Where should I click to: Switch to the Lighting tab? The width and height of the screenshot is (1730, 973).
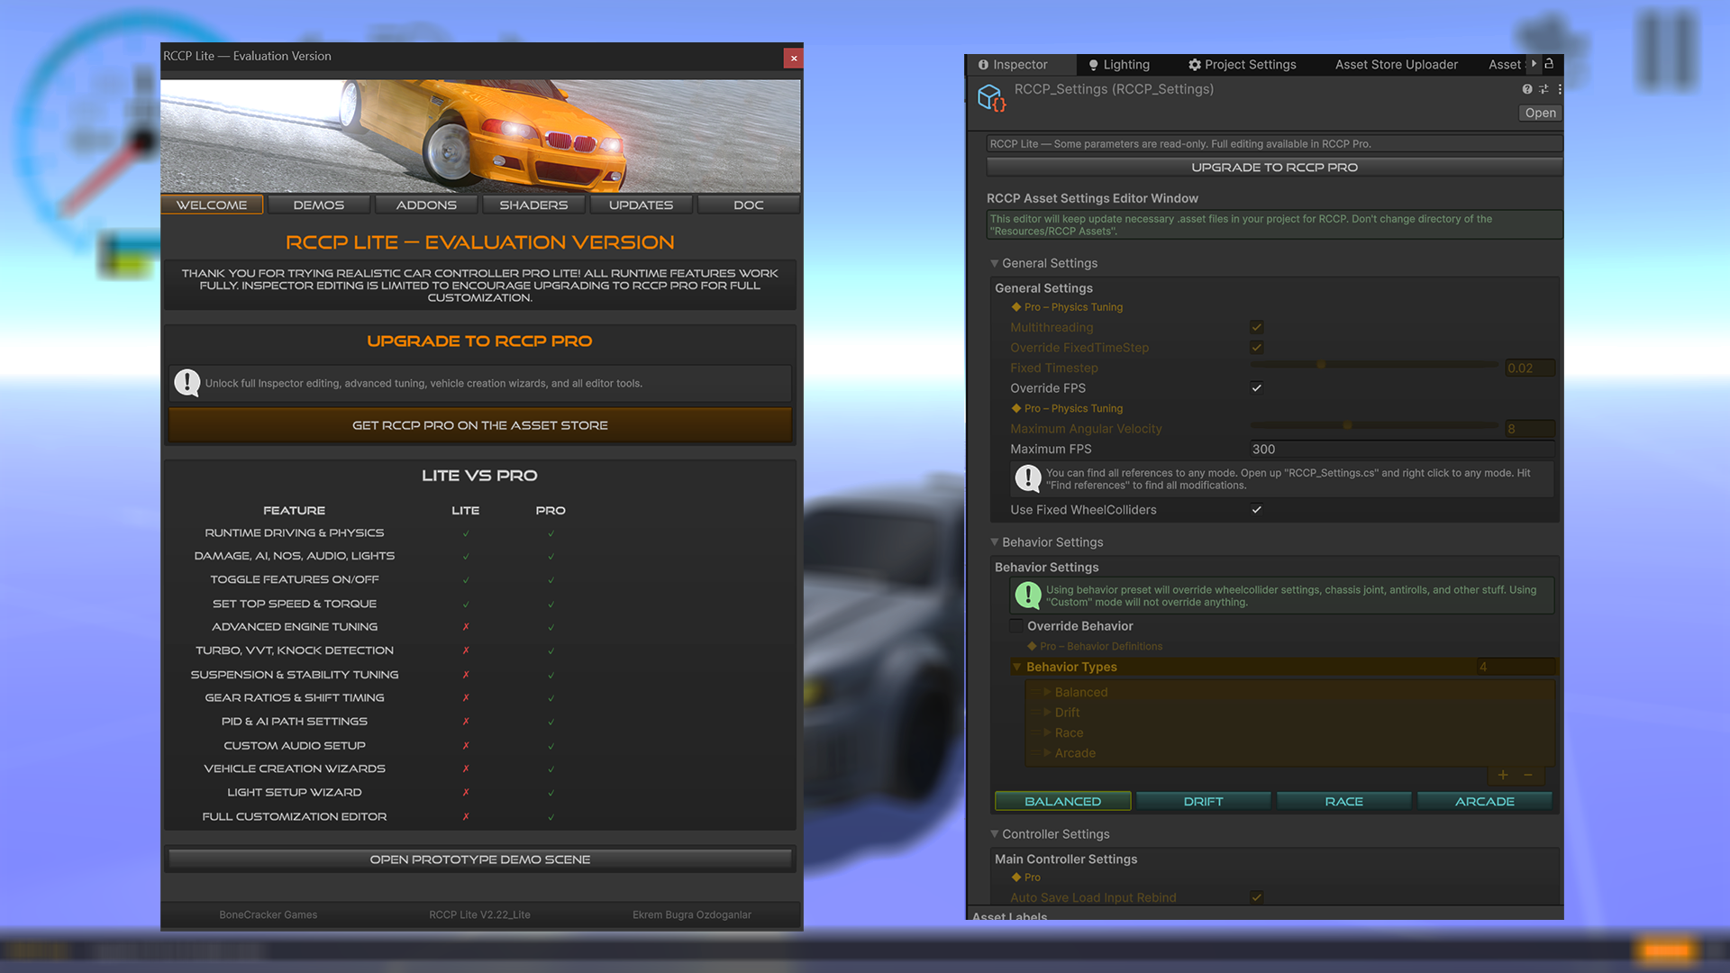coord(1119,65)
